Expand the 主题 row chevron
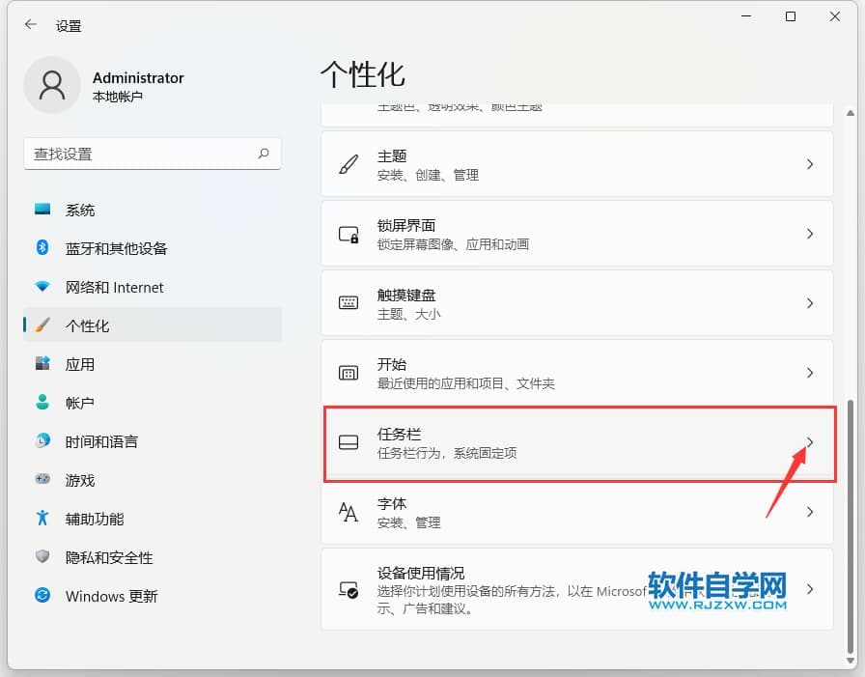 click(x=809, y=165)
